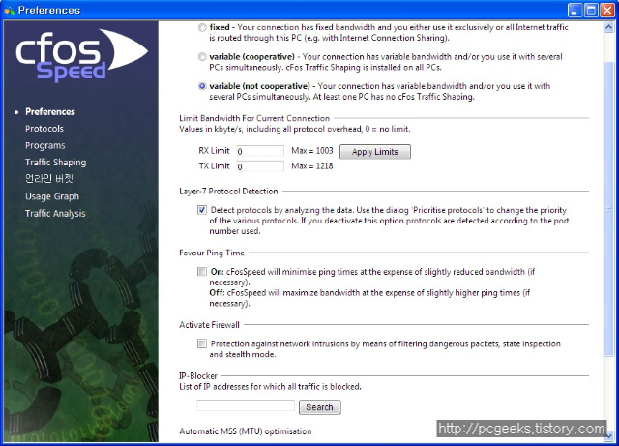Image resolution: width=619 pixels, height=446 pixels.
Task: Open the Korean online budget menu item
Action: (x=49, y=179)
